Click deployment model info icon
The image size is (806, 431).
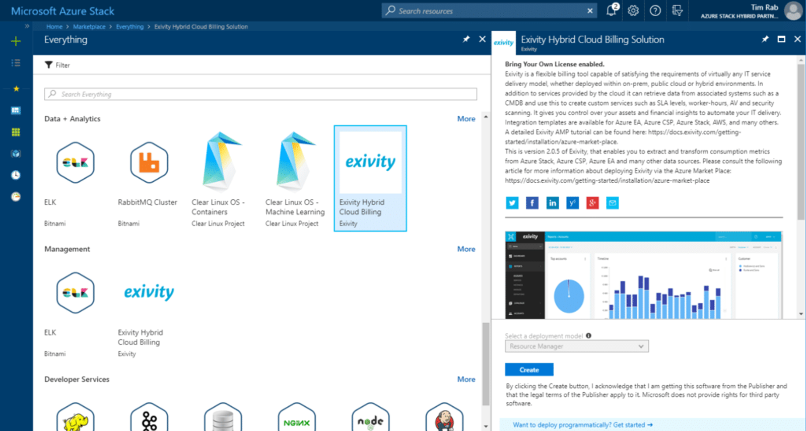point(588,336)
